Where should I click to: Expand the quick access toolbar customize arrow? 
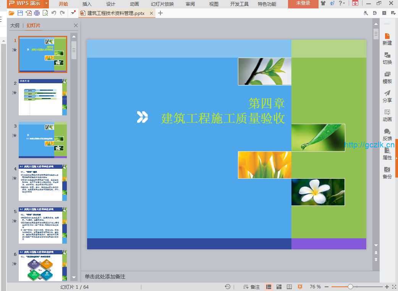[73, 13]
